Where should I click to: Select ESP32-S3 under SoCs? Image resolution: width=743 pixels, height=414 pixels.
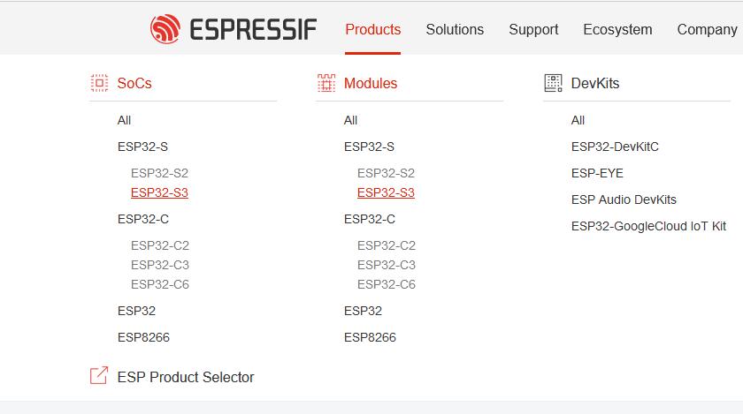[x=159, y=192]
